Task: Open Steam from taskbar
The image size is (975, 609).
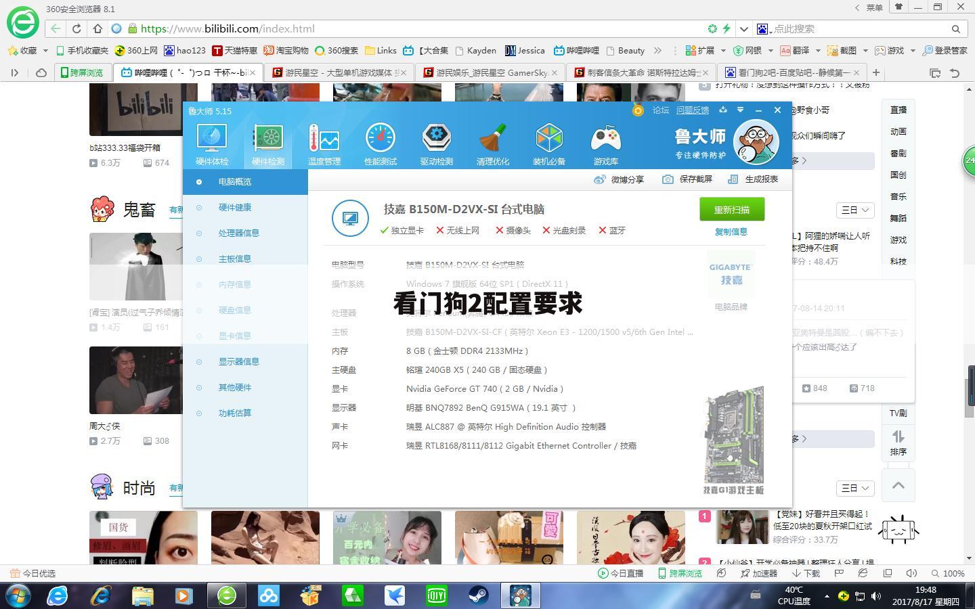Action: point(479,595)
